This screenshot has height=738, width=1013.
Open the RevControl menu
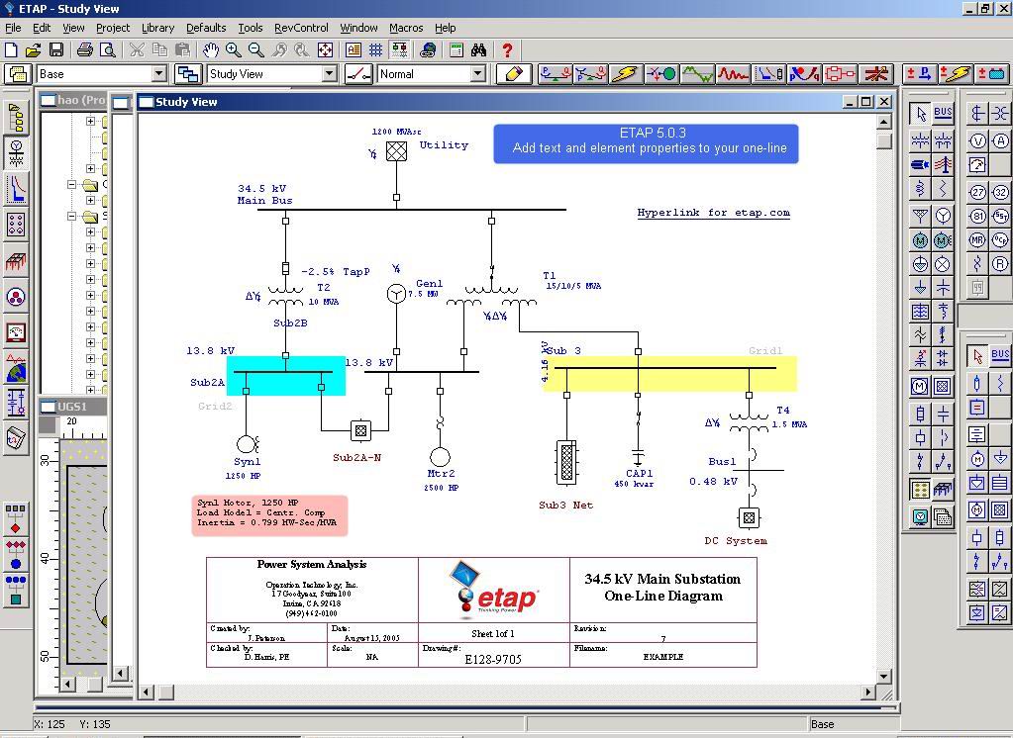[301, 28]
